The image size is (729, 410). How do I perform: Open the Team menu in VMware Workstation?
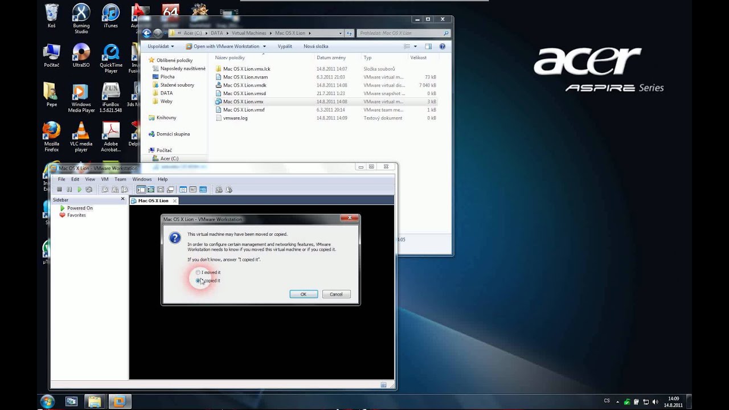tap(120, 179)
